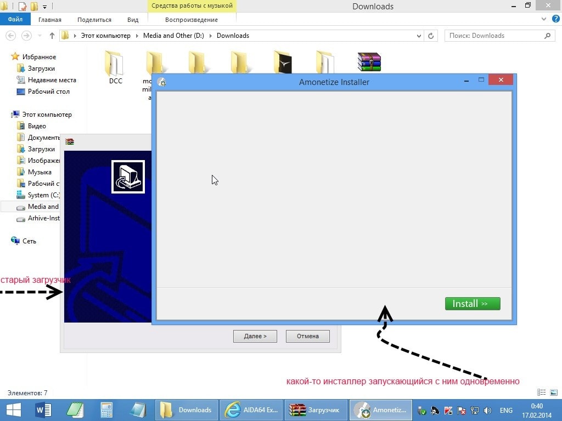This screenshot has width=562, height=421.
Task: Open volume speaker icon in system tray
Action: tap(487, 411)
